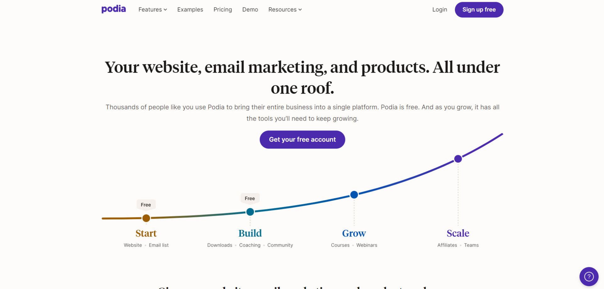Expand the Resources dropdown menu
The height and width of the screenshot is (289, 604).
pyautogui.click(x=285, y=10)
